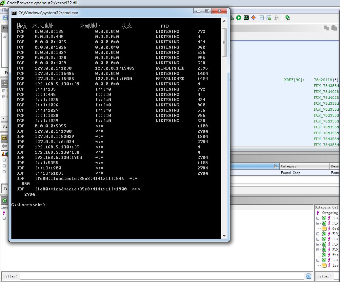Click the C:\Users\zht> command prompt line

(29, 205)
